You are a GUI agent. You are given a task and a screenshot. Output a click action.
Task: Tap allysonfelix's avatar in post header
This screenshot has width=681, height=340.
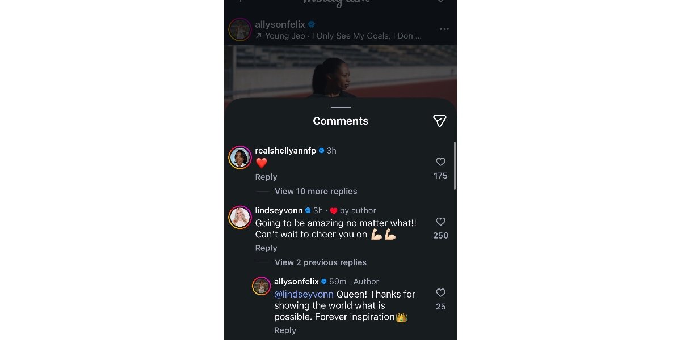point(240,29)
